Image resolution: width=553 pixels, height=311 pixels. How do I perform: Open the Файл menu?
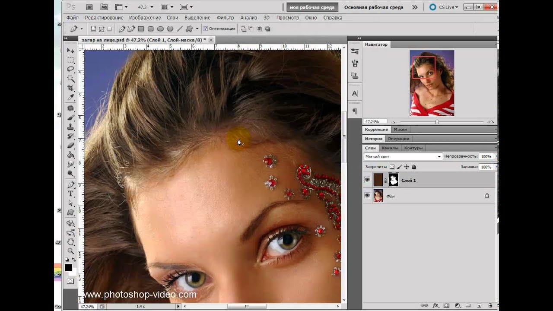73,18
